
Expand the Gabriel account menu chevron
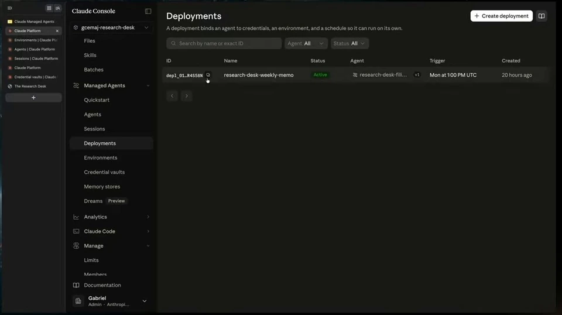(x=145, y=301)
